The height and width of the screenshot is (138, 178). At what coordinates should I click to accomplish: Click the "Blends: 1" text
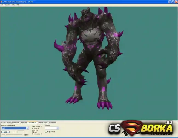click(35, 132)
